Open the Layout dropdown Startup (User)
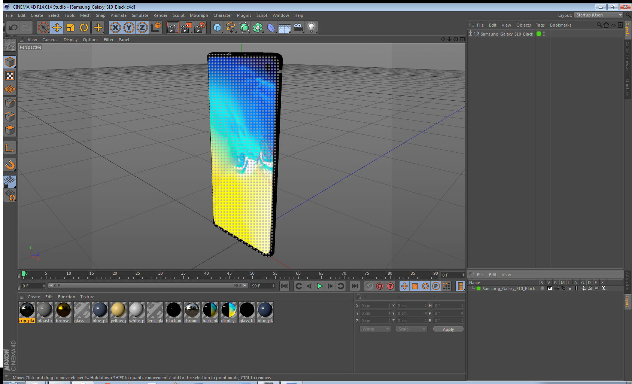Screen dimensions: 632x384 [x=599, y=15]
